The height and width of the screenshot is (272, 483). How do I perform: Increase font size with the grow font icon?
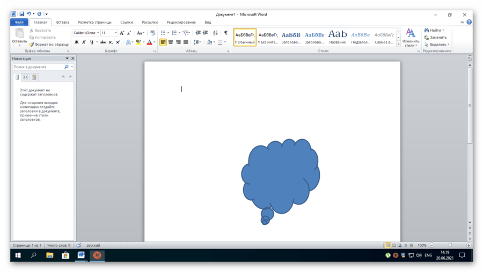tap(122, 33)
